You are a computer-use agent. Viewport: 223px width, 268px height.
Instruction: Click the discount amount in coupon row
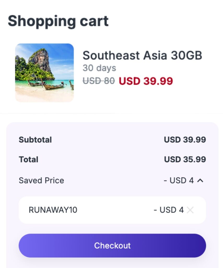[169, 210]
